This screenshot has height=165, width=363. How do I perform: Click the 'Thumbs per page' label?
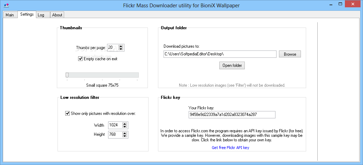pos(91,48)
